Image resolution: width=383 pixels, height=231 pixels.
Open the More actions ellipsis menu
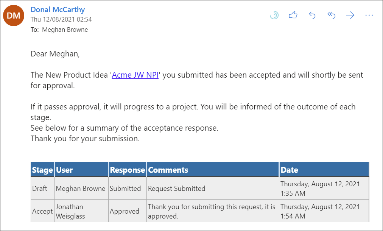pyautogui.click(x=369, y=15)
